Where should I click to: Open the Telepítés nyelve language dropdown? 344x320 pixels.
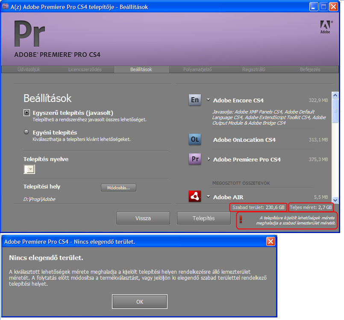click(x=29, y=169)
